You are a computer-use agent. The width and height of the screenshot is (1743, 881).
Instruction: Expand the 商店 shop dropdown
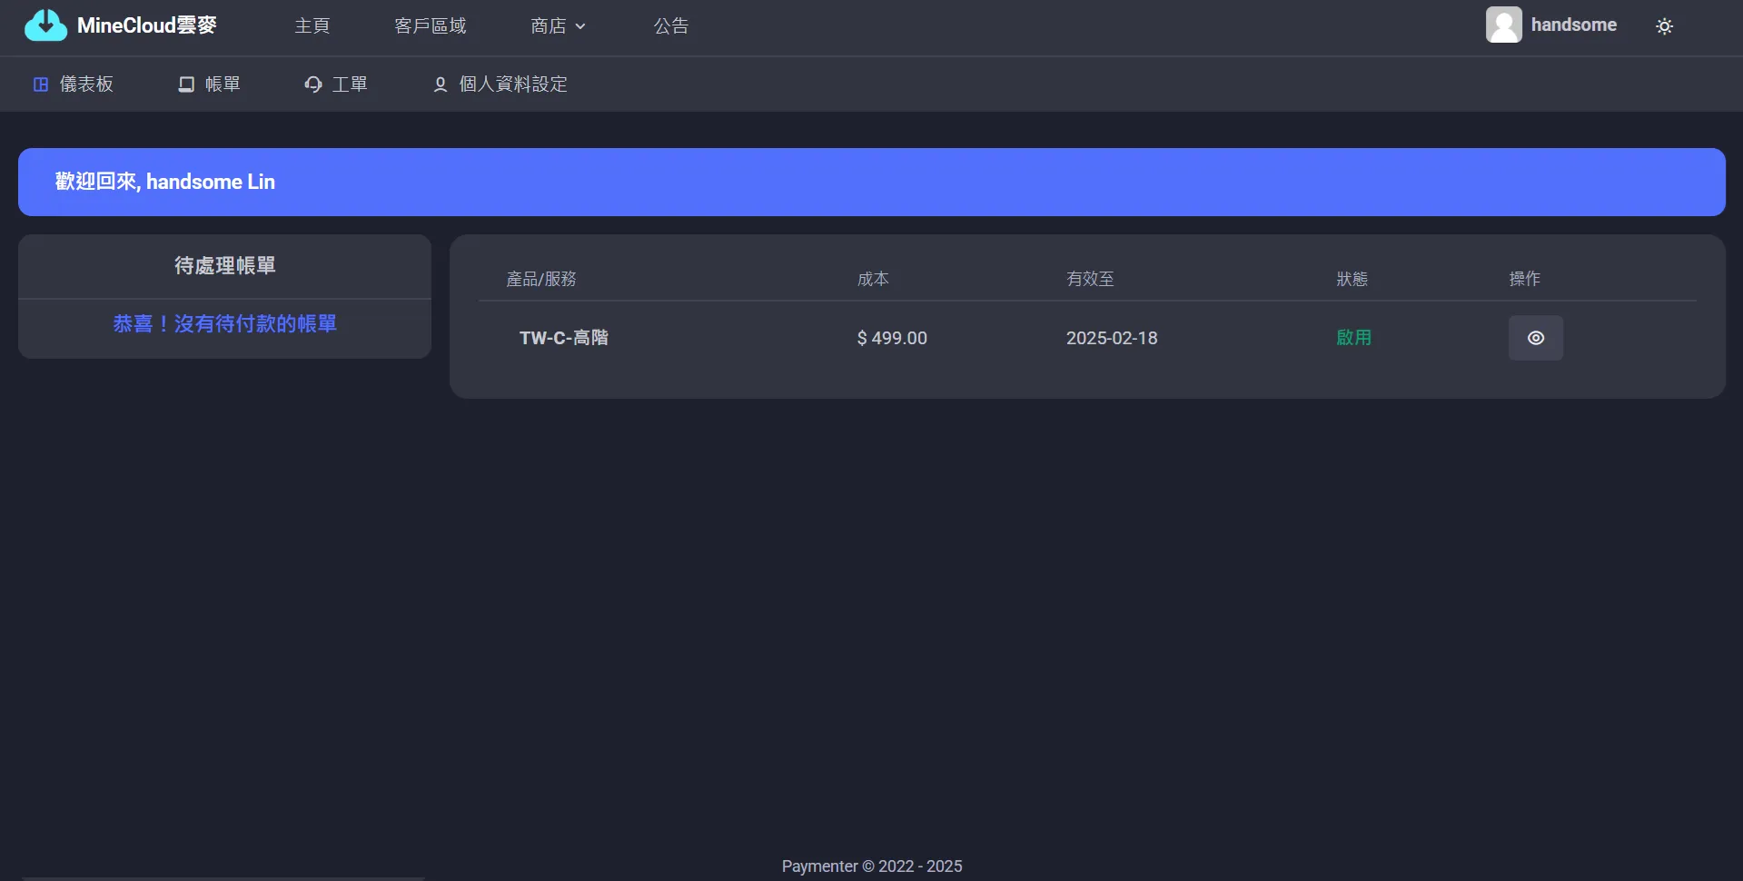click(x=549, y=26)
